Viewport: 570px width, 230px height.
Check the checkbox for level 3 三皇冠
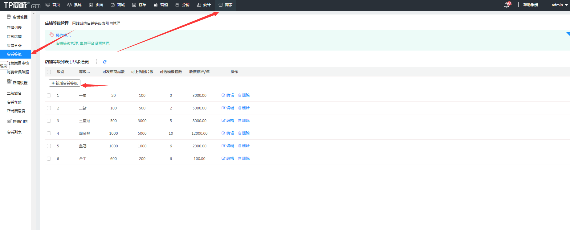(x=49, y=121)
